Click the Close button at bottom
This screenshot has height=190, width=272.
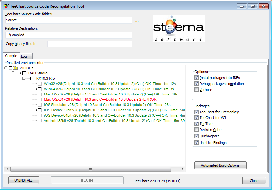coord(254,181)
